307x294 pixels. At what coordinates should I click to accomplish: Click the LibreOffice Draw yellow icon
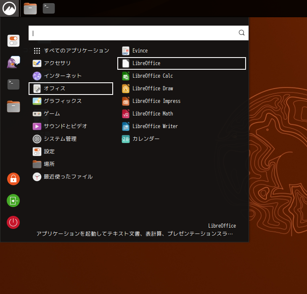point(125,89)
